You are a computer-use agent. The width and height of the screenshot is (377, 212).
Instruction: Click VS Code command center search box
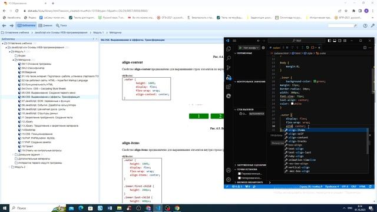click(296, 41)
